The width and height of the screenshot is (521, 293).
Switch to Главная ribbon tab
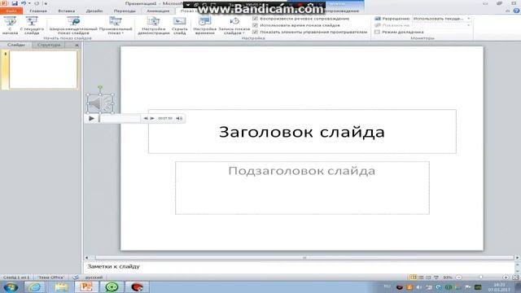click(38, 11)
